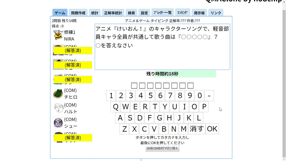Click the number key 8
Screen dimensions: 286x161
[180, 95]
